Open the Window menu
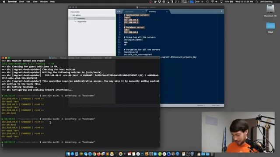Screen dimensions: 280x157 44,2
